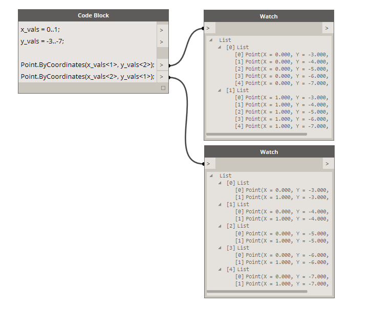Collapse [2] List in lower Watch node
371x310 pixels.
(x=220, y=226)
